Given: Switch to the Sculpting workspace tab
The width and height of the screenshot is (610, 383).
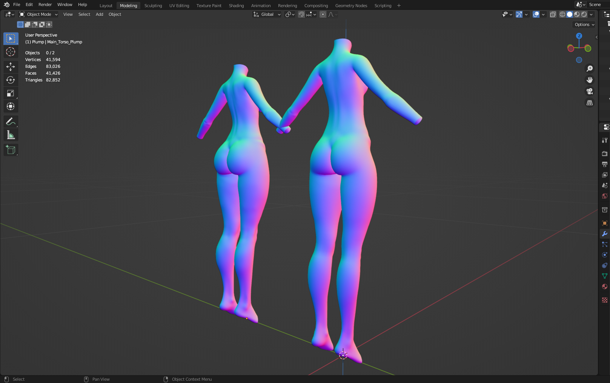Looking at the screenshot, I should pyautogui.click(x=153, y=6).
